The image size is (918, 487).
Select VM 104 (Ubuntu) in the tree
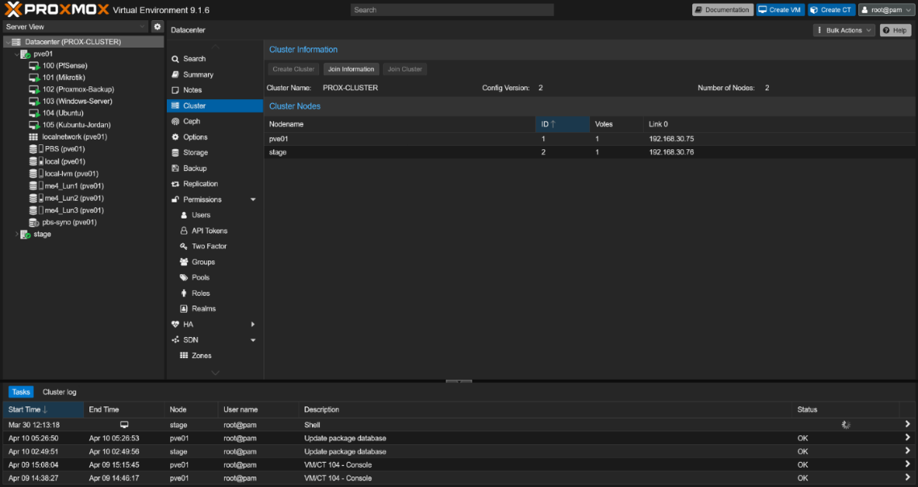point(63,113)
